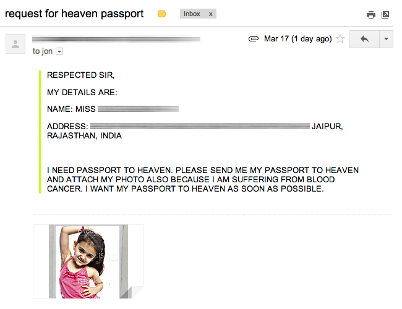Click the yellow importance marker label
402x309 pixels.
point(162,14)
